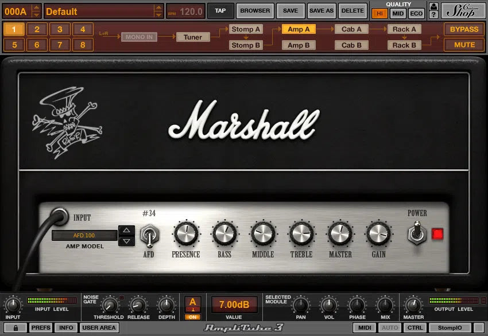Select the Amp B module in signal chain
Image resolution: width=488 pixels, height=336 pixels.
point(299,45)
